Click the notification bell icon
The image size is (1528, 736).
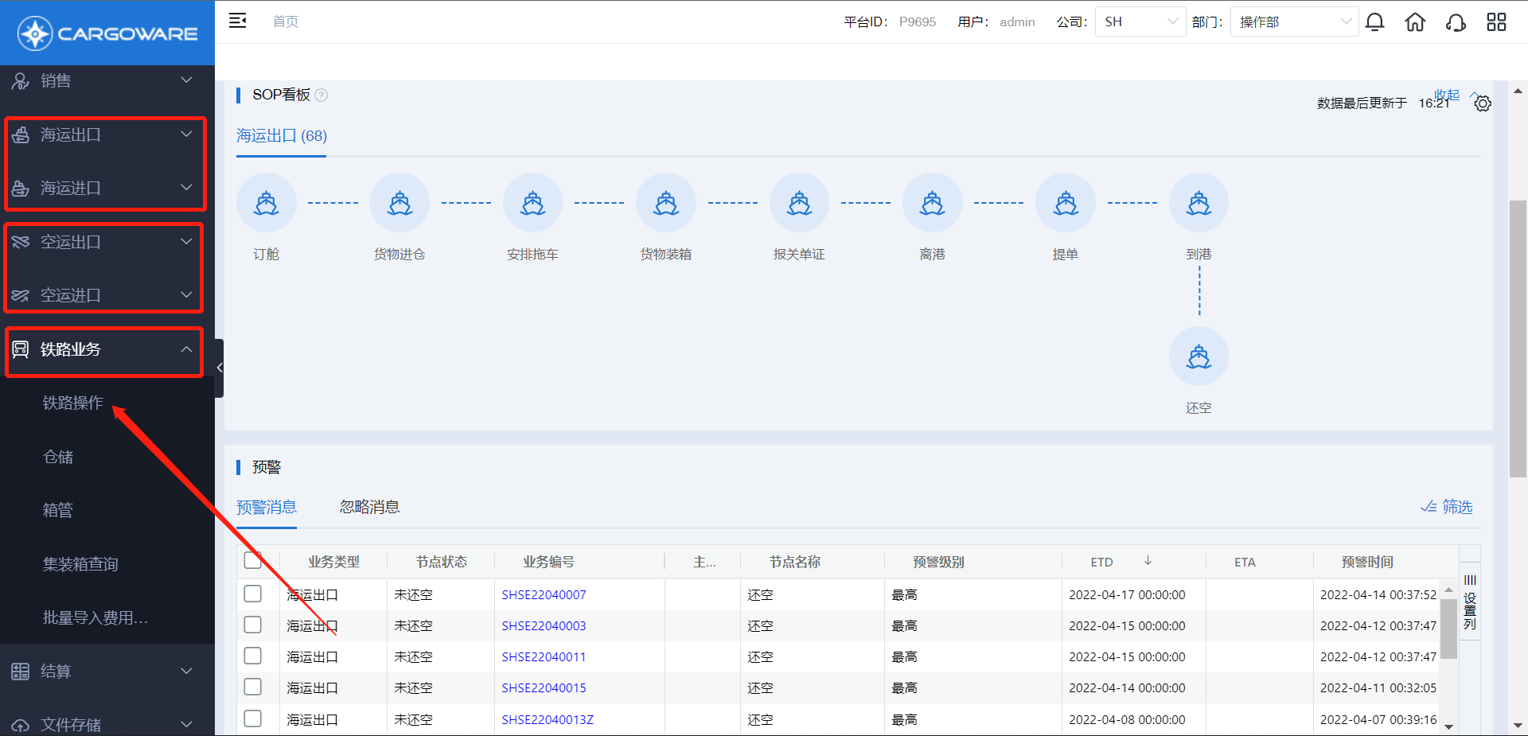coord(1374,22)
